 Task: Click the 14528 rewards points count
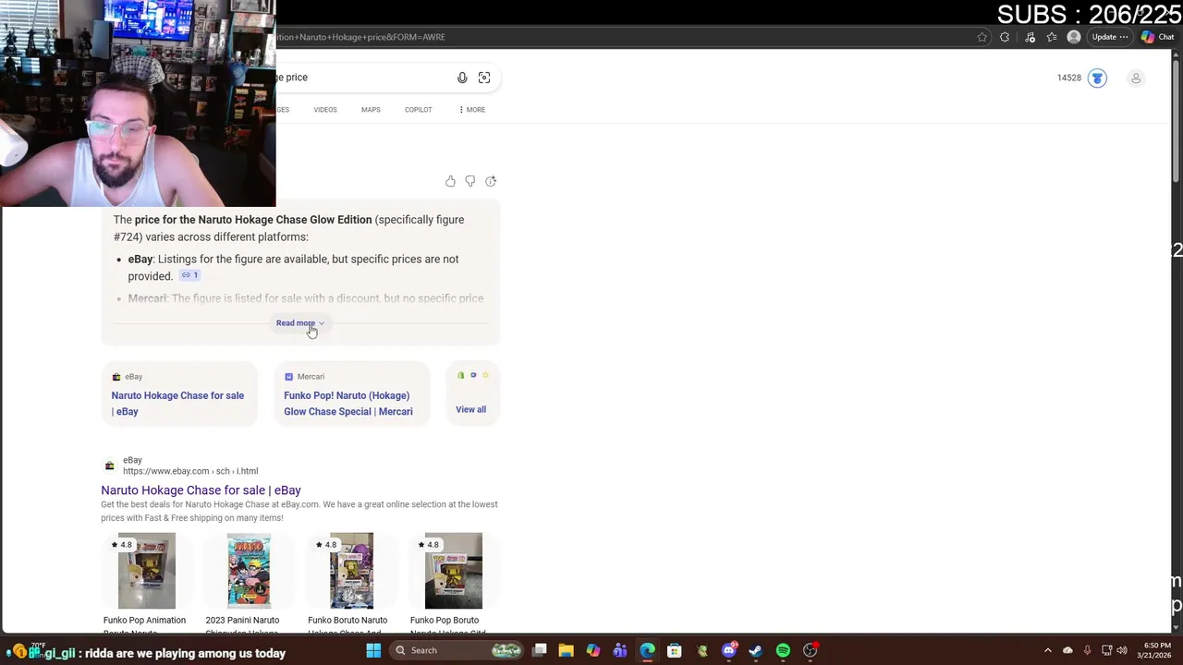1069,78
